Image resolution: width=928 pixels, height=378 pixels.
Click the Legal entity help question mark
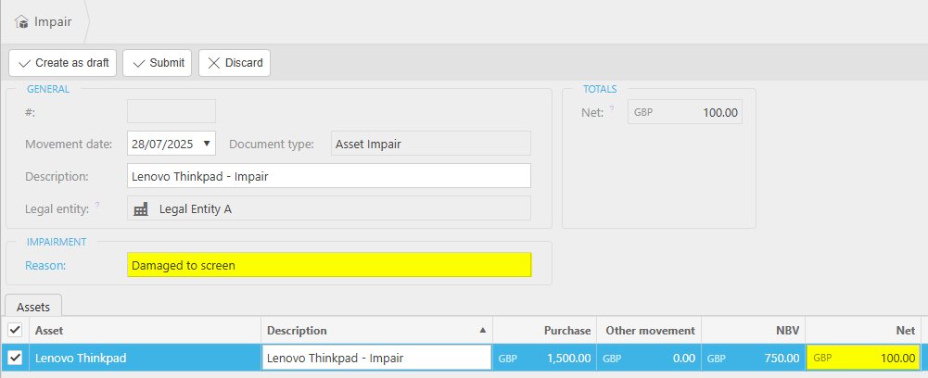[x=97, y=206]
